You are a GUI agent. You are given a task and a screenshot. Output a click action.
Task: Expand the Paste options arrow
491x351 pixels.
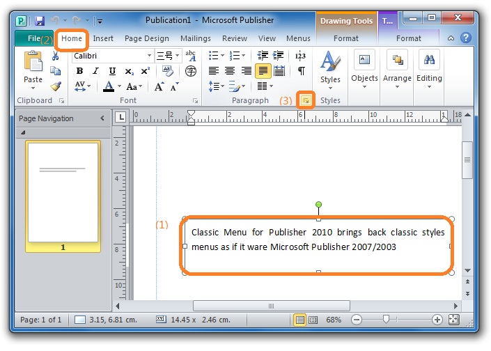pyautogui.click(x=33, y=88)
